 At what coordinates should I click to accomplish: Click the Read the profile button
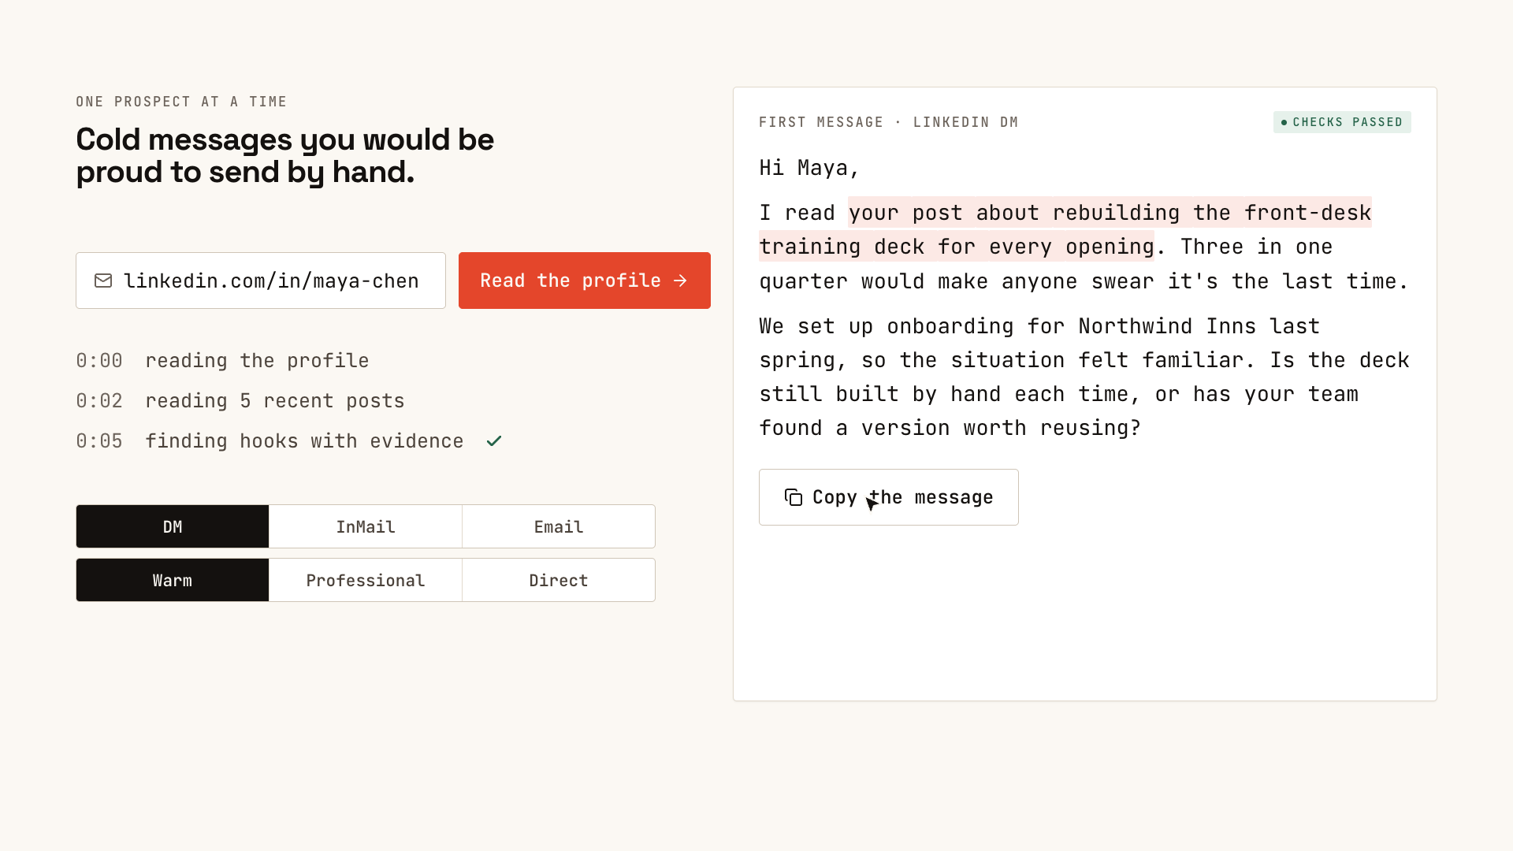585,281
